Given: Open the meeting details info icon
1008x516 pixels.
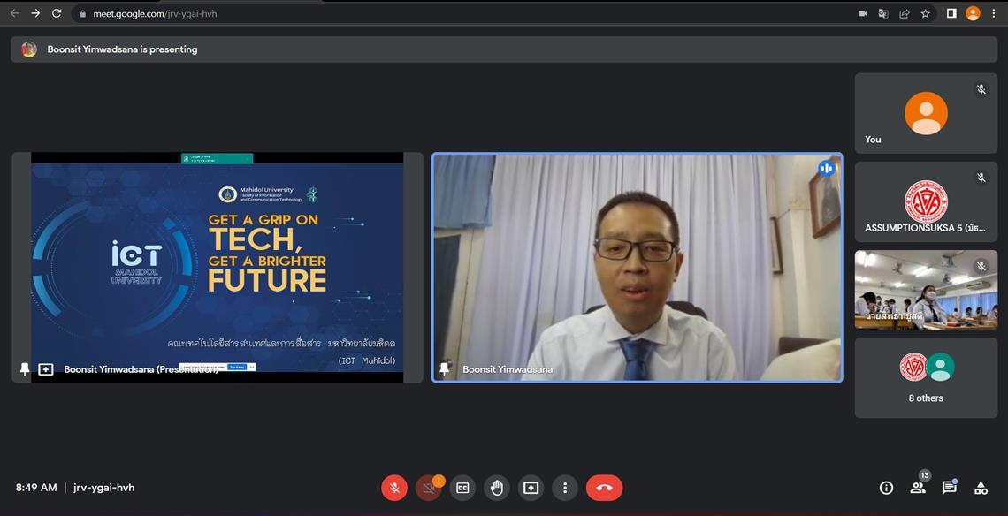Looking at the screenshot, I should coord(886,488).
